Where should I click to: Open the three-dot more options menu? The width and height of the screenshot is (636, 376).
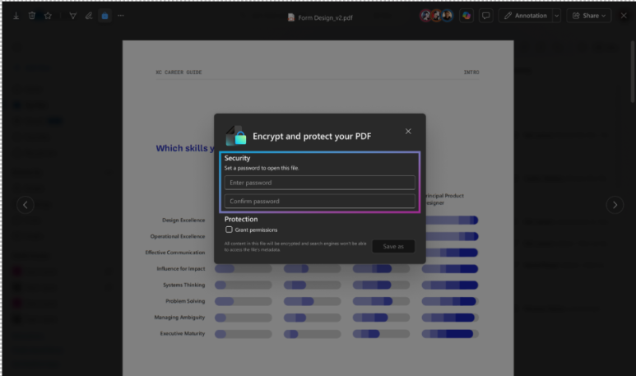121,16
